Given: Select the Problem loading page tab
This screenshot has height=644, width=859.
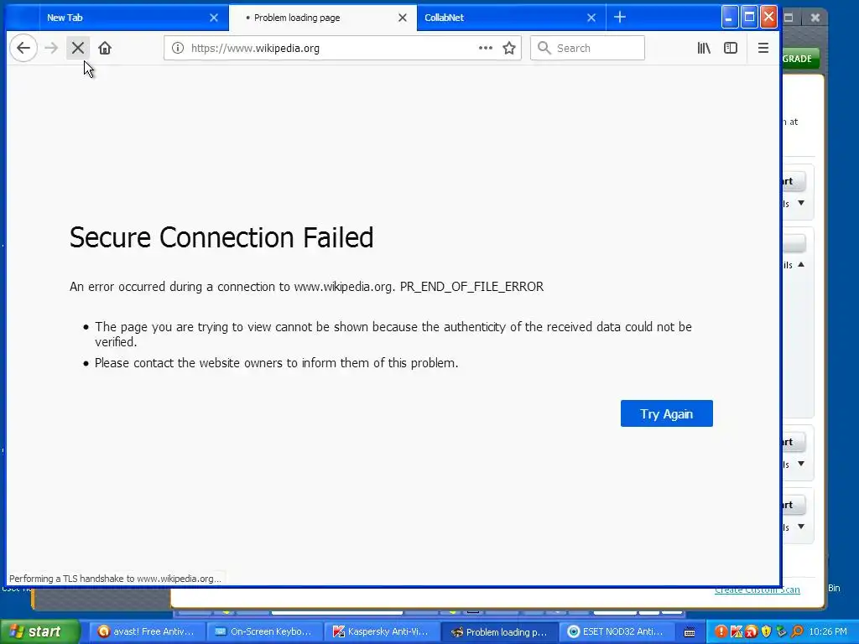Looking at the screenshot, I should point(323,18).
